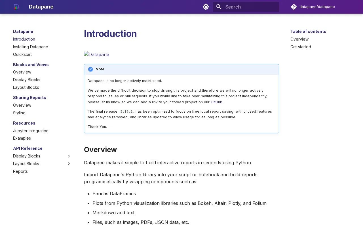
Task: Open Reports under API Reference
Action: (20, 171)
